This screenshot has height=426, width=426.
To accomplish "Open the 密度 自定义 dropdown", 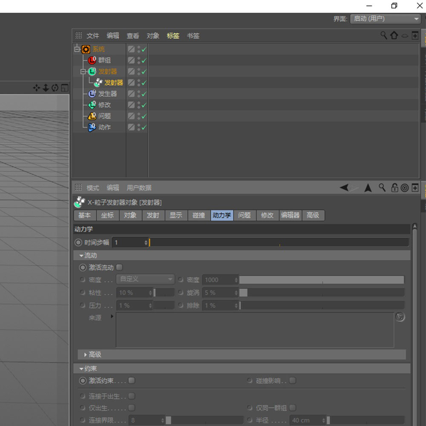I will tap(145, 279).
